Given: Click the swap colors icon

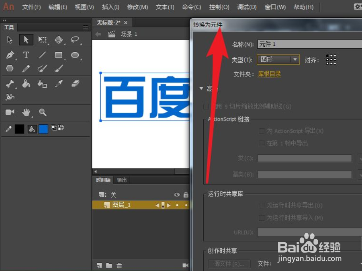Looking at the screenshot, I should coord(61,127).
